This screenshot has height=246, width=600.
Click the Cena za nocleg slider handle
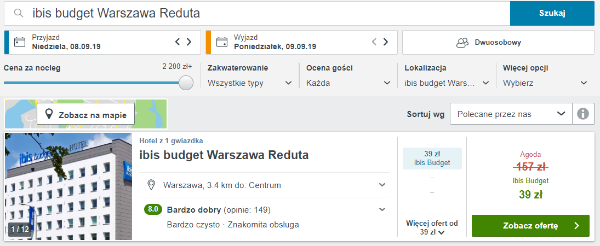pos(186,83)
